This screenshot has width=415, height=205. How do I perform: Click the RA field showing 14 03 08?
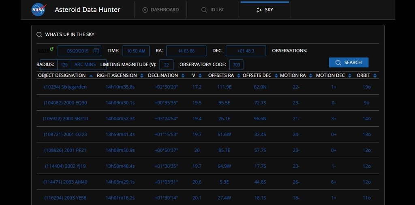click(186, 51)
